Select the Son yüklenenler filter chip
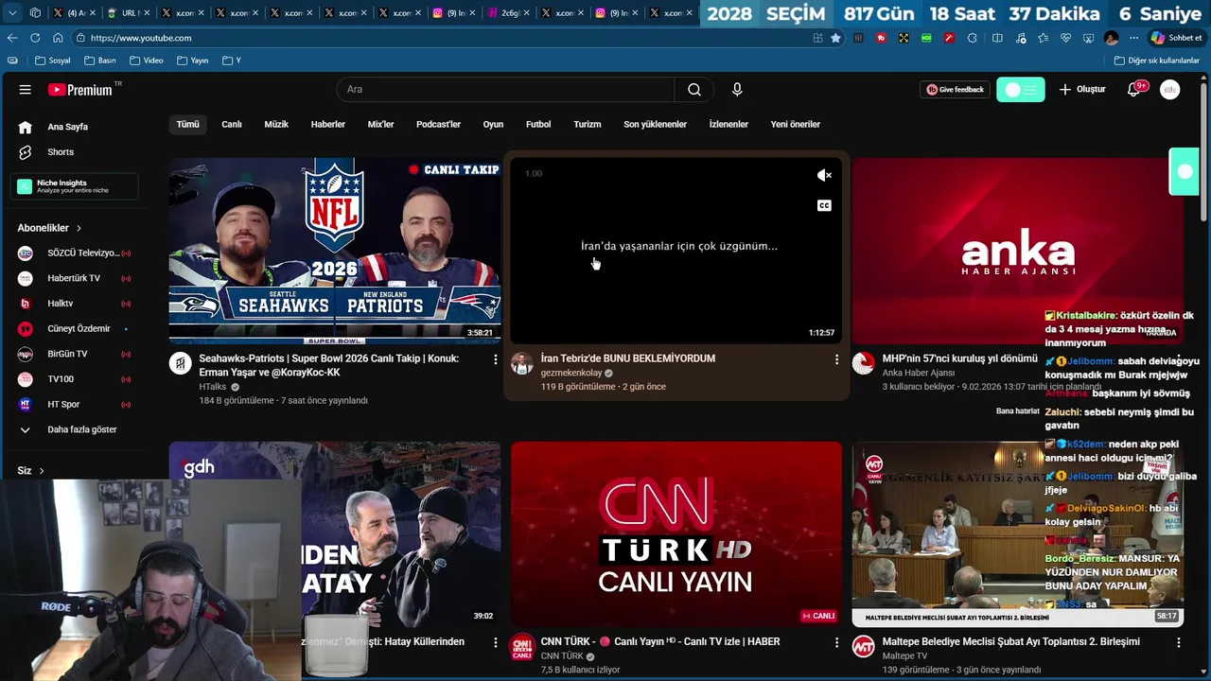Screen dimensions: 1211x681 (x=655, y=125)
